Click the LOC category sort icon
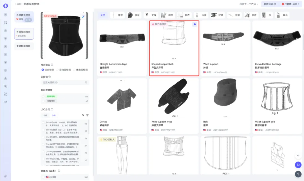The width and height of the screenshot is (304, 181). (88, 116)
